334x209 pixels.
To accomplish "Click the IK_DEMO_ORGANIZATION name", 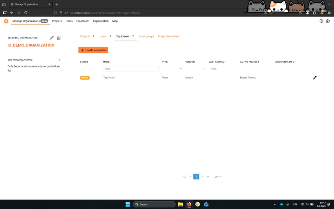I will pyautogui.click(x=31, y=45).
